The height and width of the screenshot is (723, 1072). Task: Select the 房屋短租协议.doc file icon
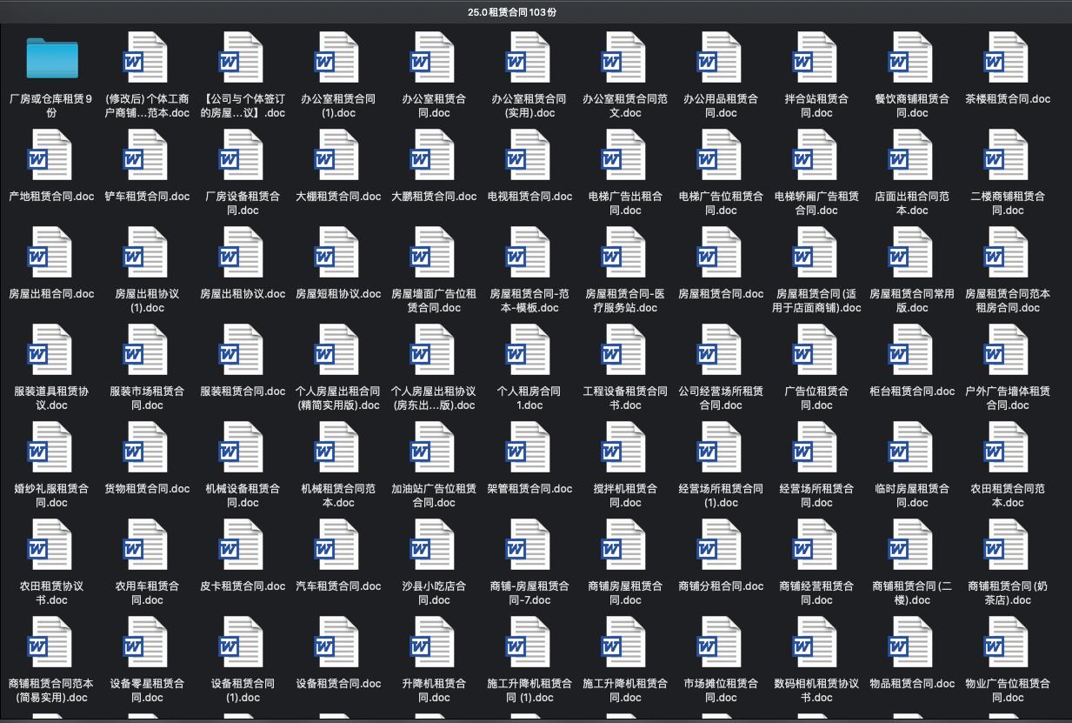(x=338, y=252)
